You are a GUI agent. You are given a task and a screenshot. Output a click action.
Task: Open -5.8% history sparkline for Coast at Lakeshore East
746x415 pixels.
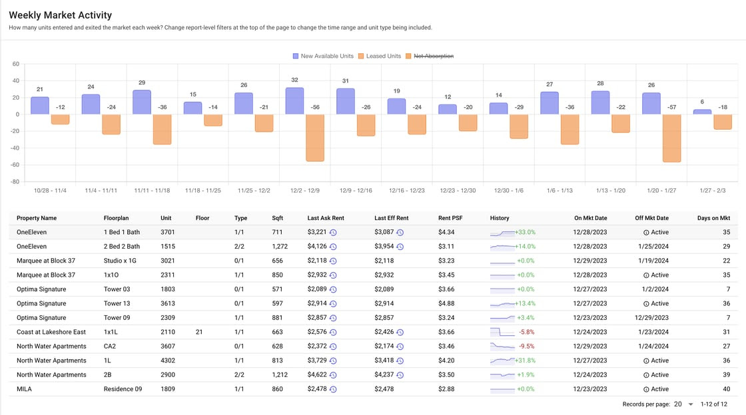(x=502, y=333)
